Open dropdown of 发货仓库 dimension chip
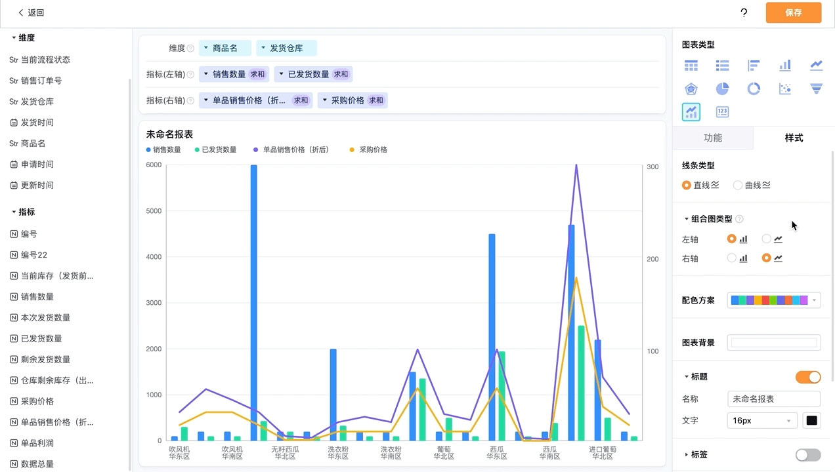Screen dimensions: 835x472 (x=263, y=49)
